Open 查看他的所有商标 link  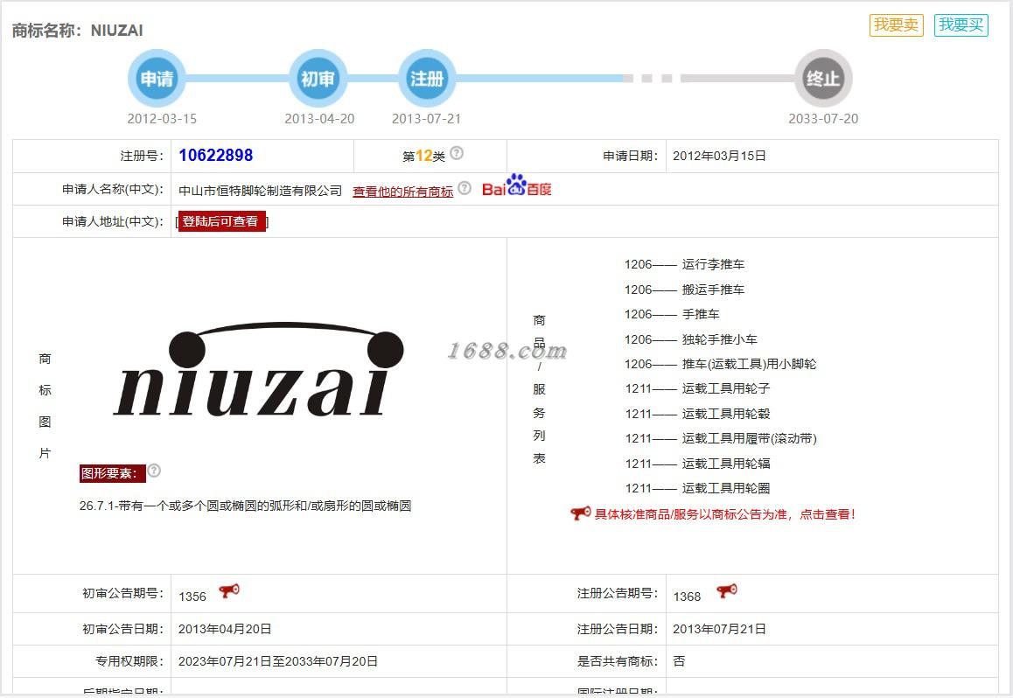click(x=402, y=192)
